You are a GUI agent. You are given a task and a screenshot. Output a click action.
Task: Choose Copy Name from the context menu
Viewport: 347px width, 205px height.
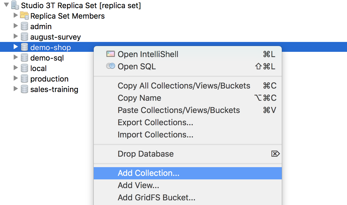tap(139, 98)
